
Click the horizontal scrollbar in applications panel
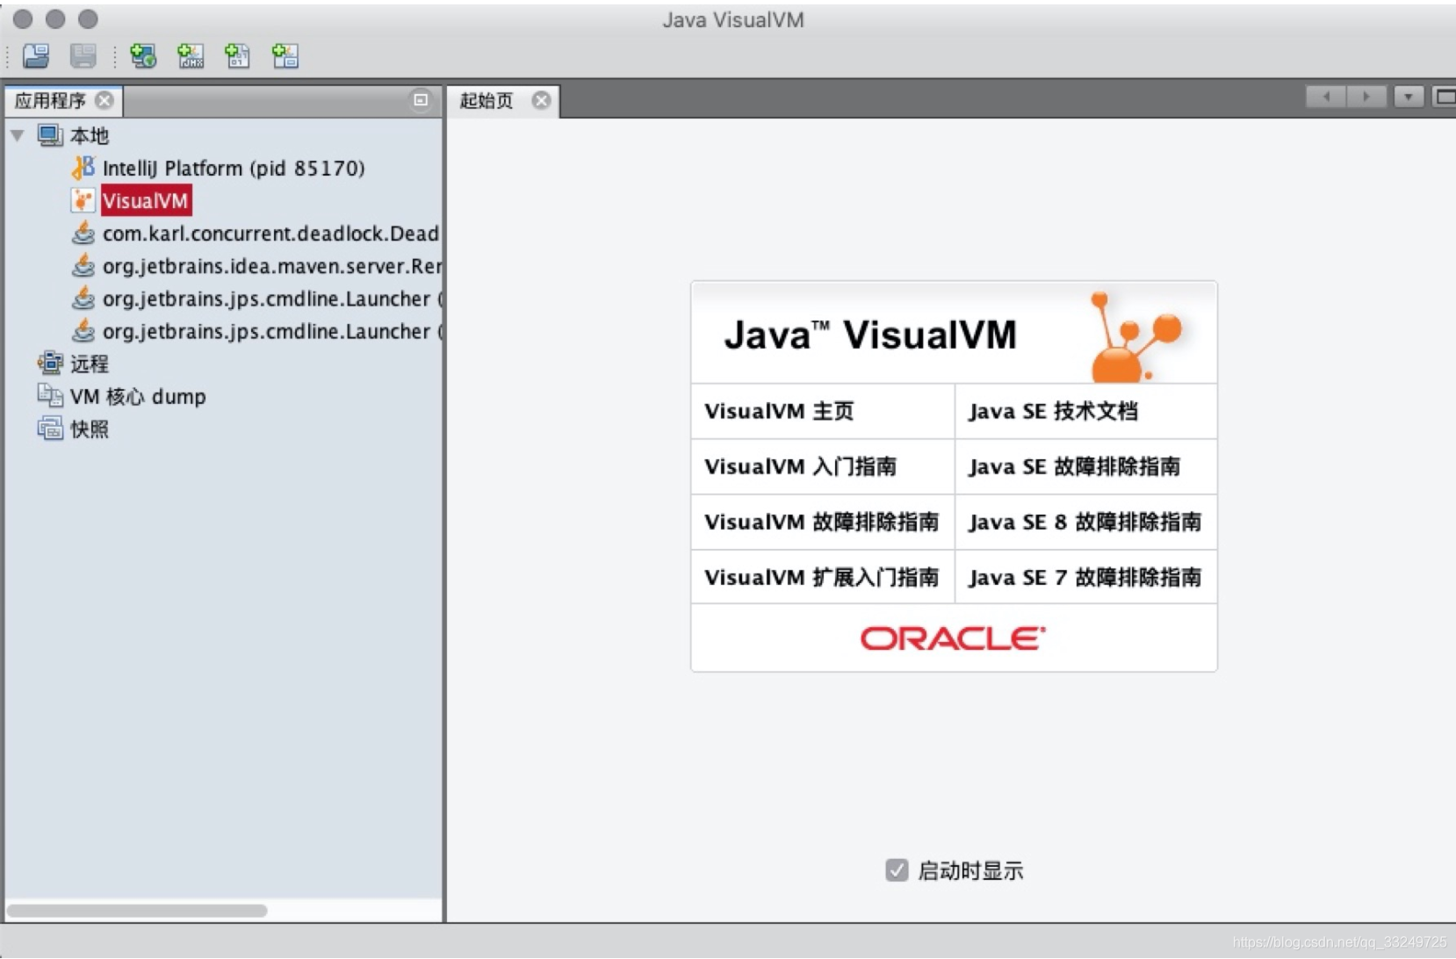137,911
